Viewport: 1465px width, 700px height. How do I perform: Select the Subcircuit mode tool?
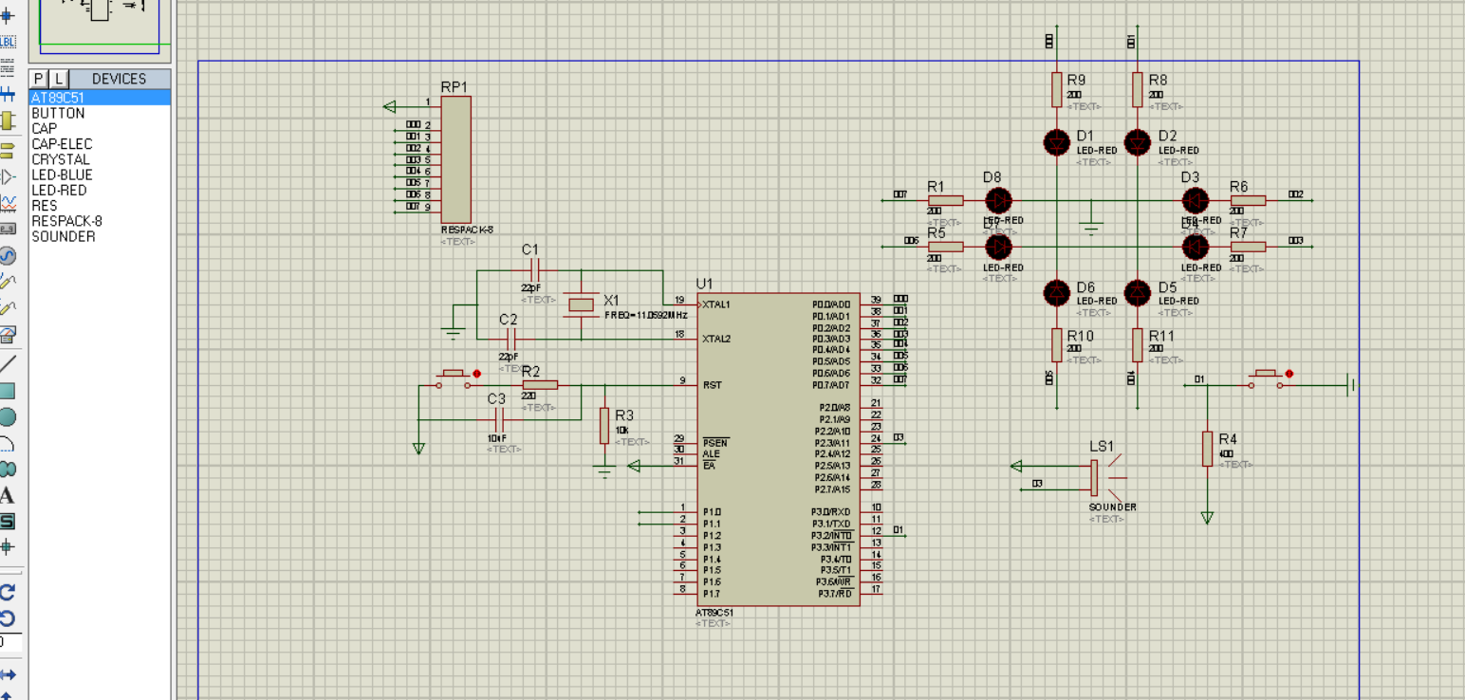coord(8,120)
